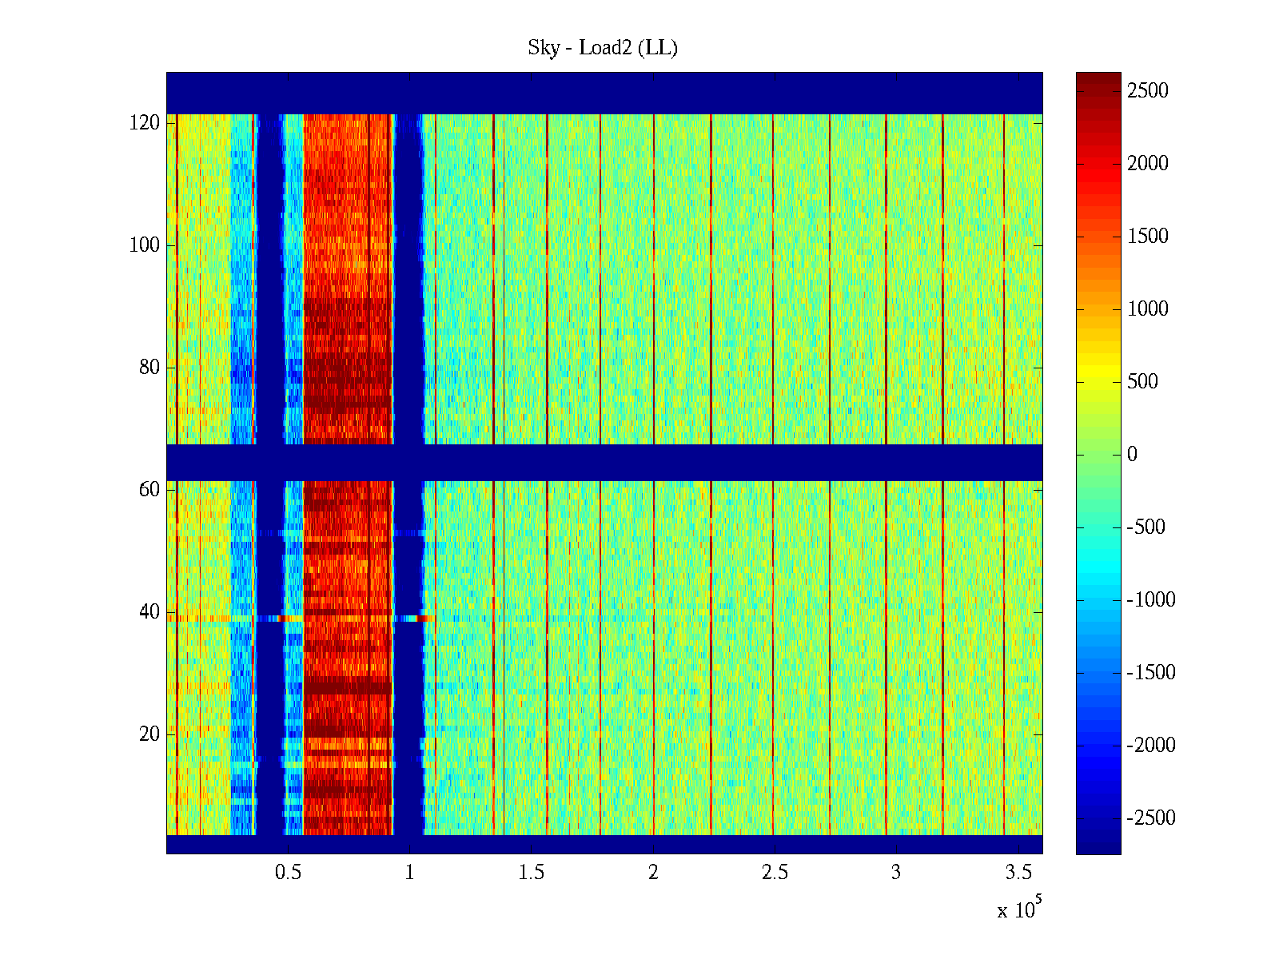Click the y-axis tick label 40
This screenshot has height=959, width=1279.
click(x=149, y=612)
